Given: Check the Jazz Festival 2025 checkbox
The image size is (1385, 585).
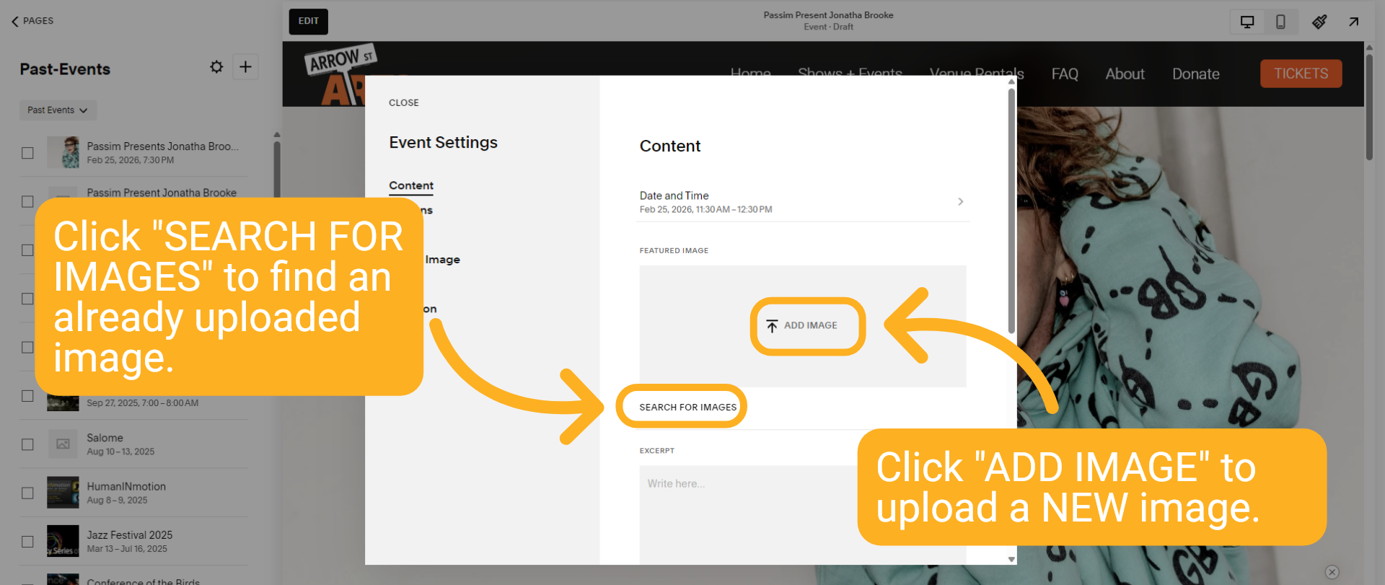Looking at the screenshot, I should 27,541.
